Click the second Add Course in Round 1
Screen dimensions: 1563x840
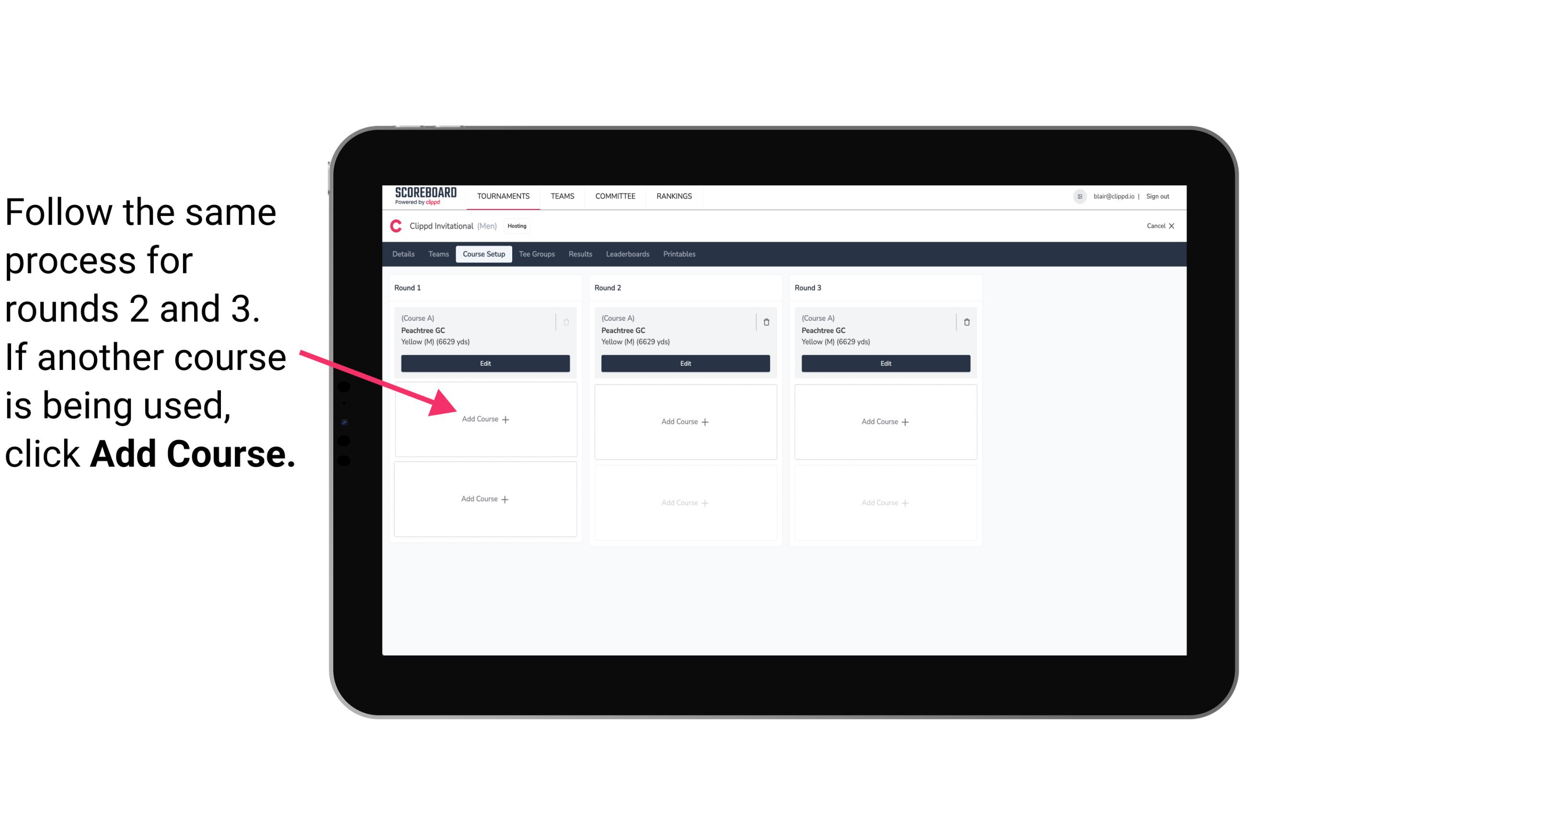(483, 498)
